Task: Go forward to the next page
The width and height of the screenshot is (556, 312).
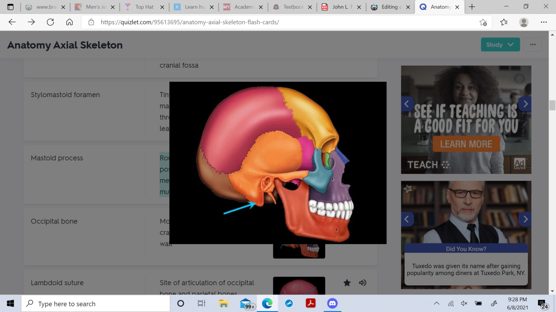Action: (31, 22)
